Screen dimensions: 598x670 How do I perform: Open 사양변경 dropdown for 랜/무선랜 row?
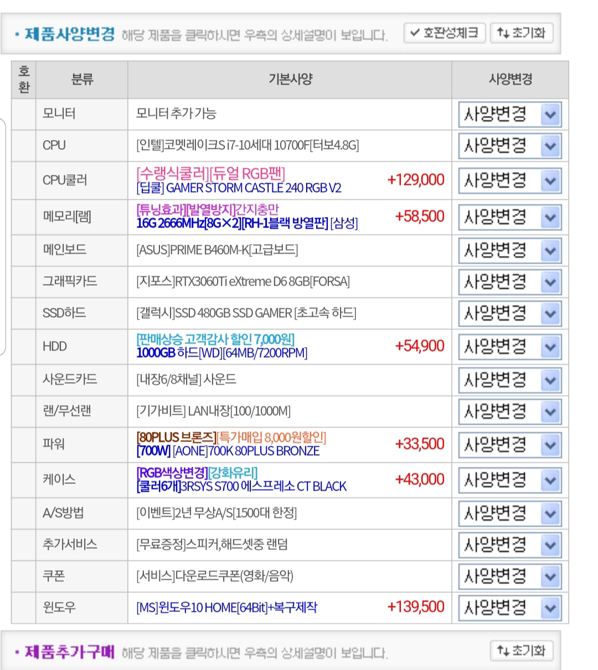(510, 412)
